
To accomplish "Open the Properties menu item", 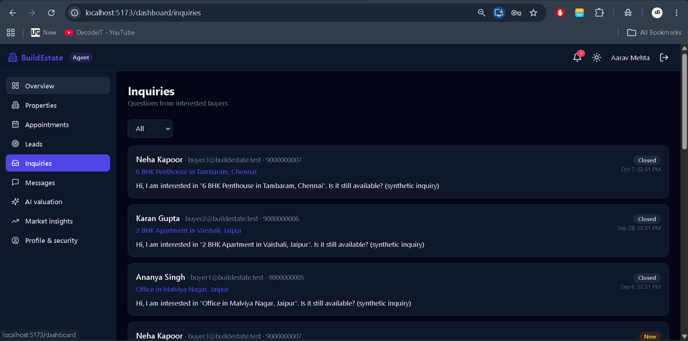I will [x=58, y=105].
